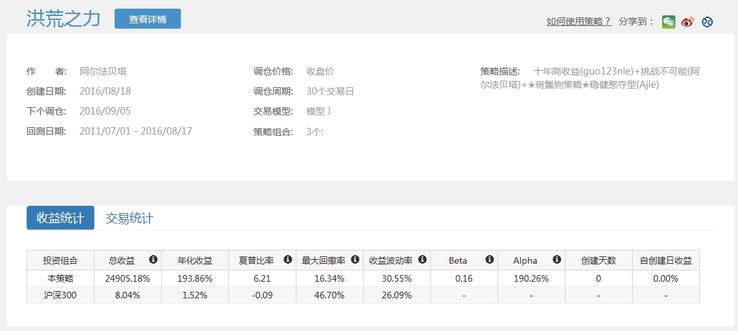The width and height of the screenshot is (738, 331).
Task: Open the 如何使用策略？ help link
Action: [579, 21]
